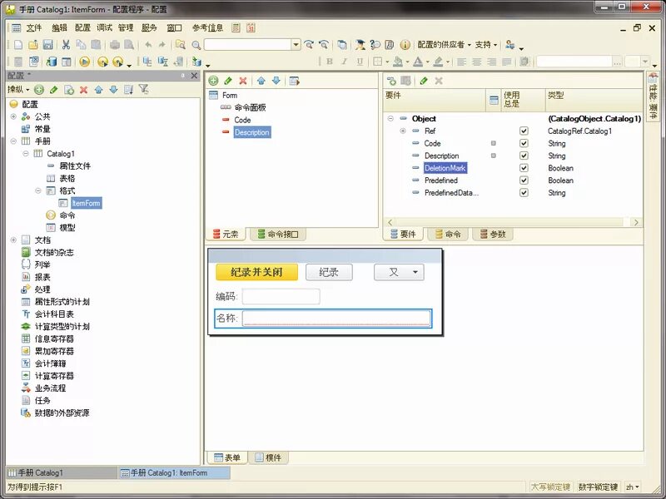
Task: Open the 文件 menu
Action: click(x=34, y=28)
